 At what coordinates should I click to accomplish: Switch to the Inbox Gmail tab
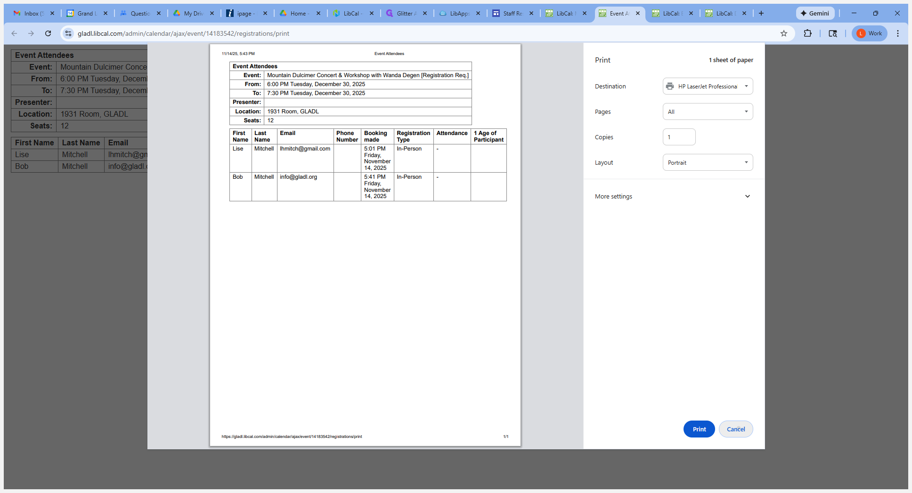(x=30, y=13)
